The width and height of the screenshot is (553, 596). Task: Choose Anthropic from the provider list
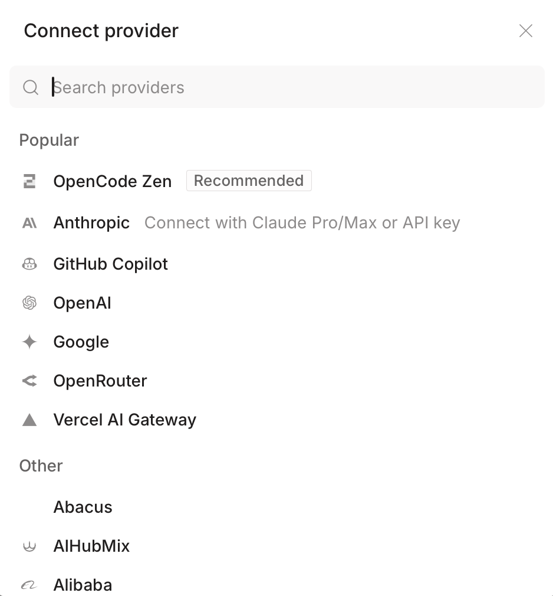pos(91,223)
